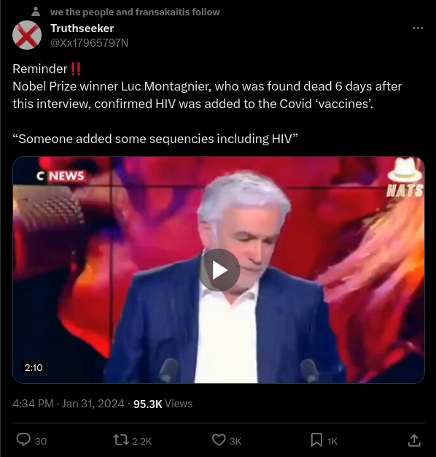Click the 2.2K repost count
436x457 pixels.
(142, 441)
